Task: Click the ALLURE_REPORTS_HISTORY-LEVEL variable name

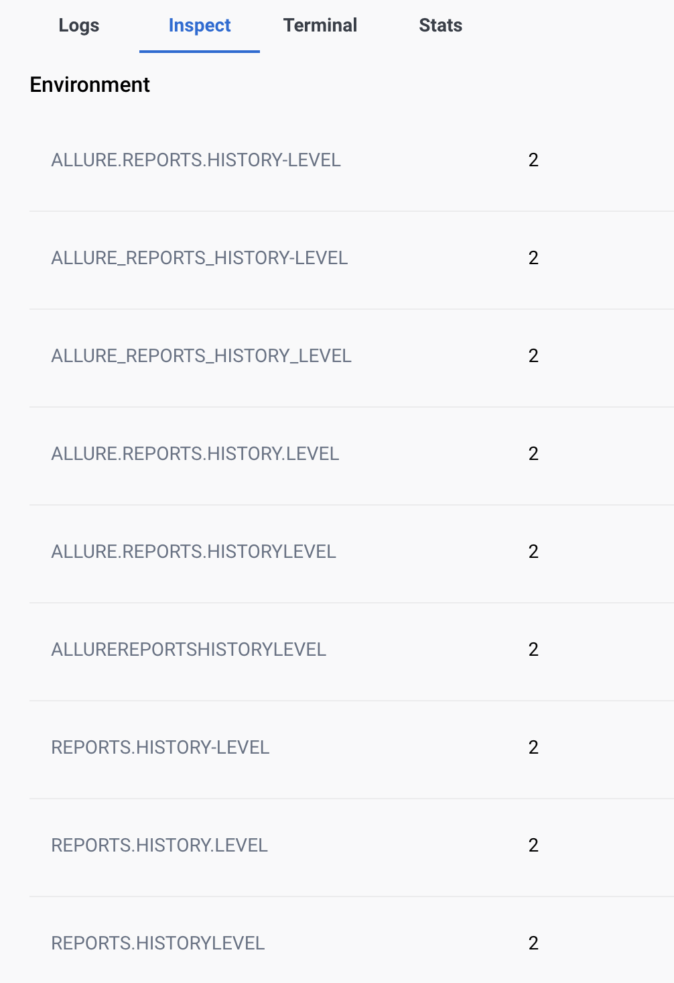Action: point(200,258)
